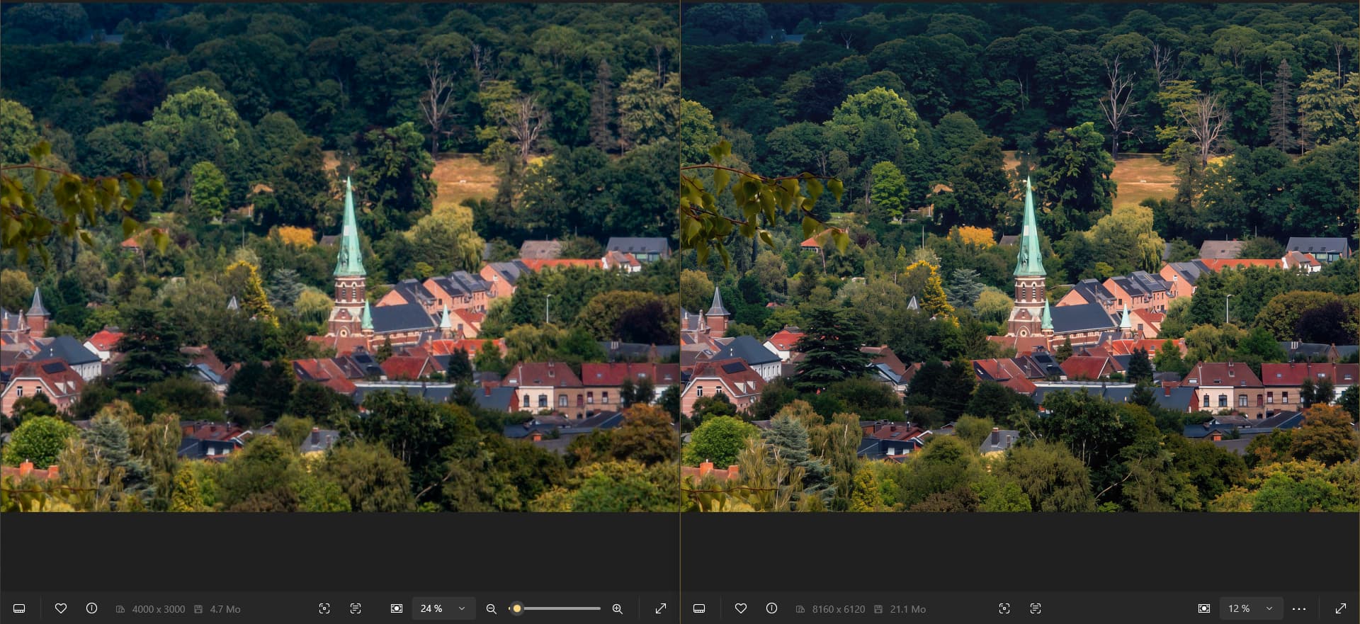Enter full screen in the right window

[x=1341, y=608]
